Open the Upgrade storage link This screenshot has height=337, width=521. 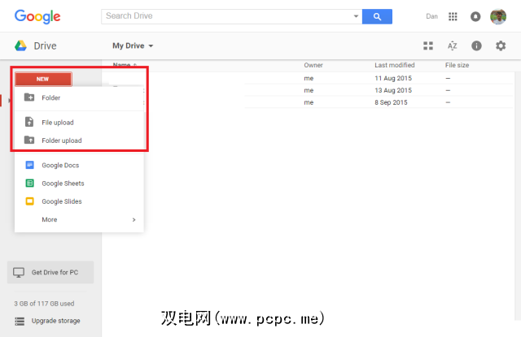tap(56, 321)
